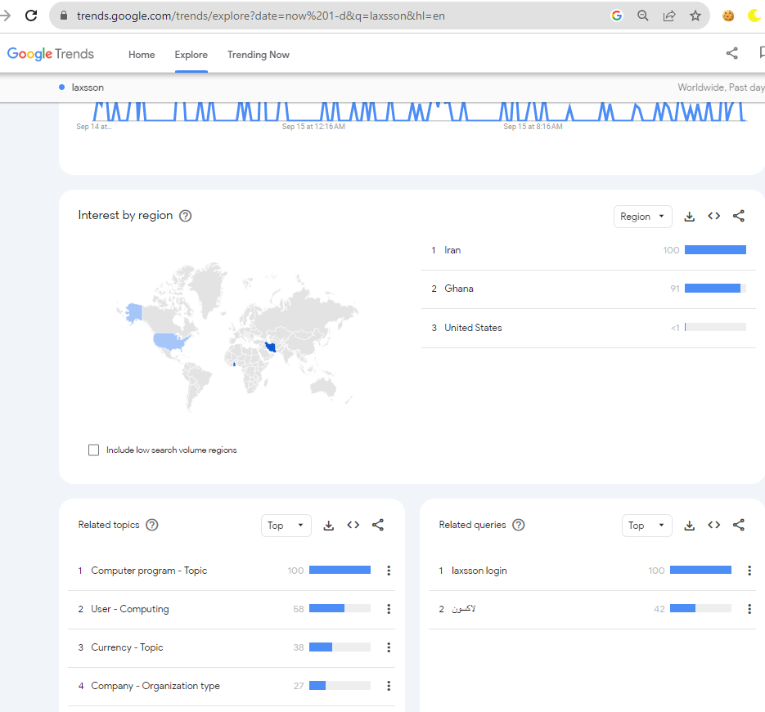Viewport: 765px width, 712px height.
Task: Select Ghana in the region list
Action: [459, 289]
